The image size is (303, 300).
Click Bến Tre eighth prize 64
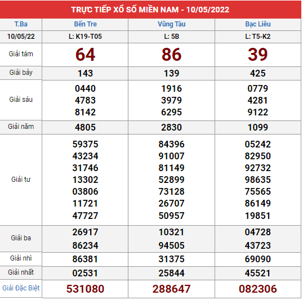pyautogui.click(x=85, y=55)
